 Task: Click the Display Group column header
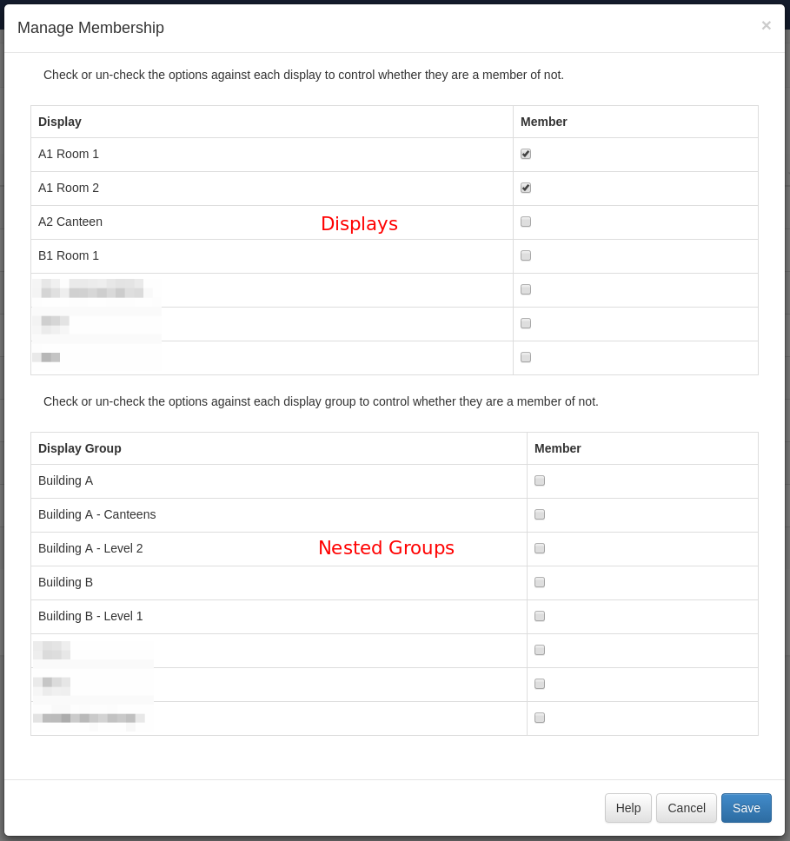click(x=80, y=448)
